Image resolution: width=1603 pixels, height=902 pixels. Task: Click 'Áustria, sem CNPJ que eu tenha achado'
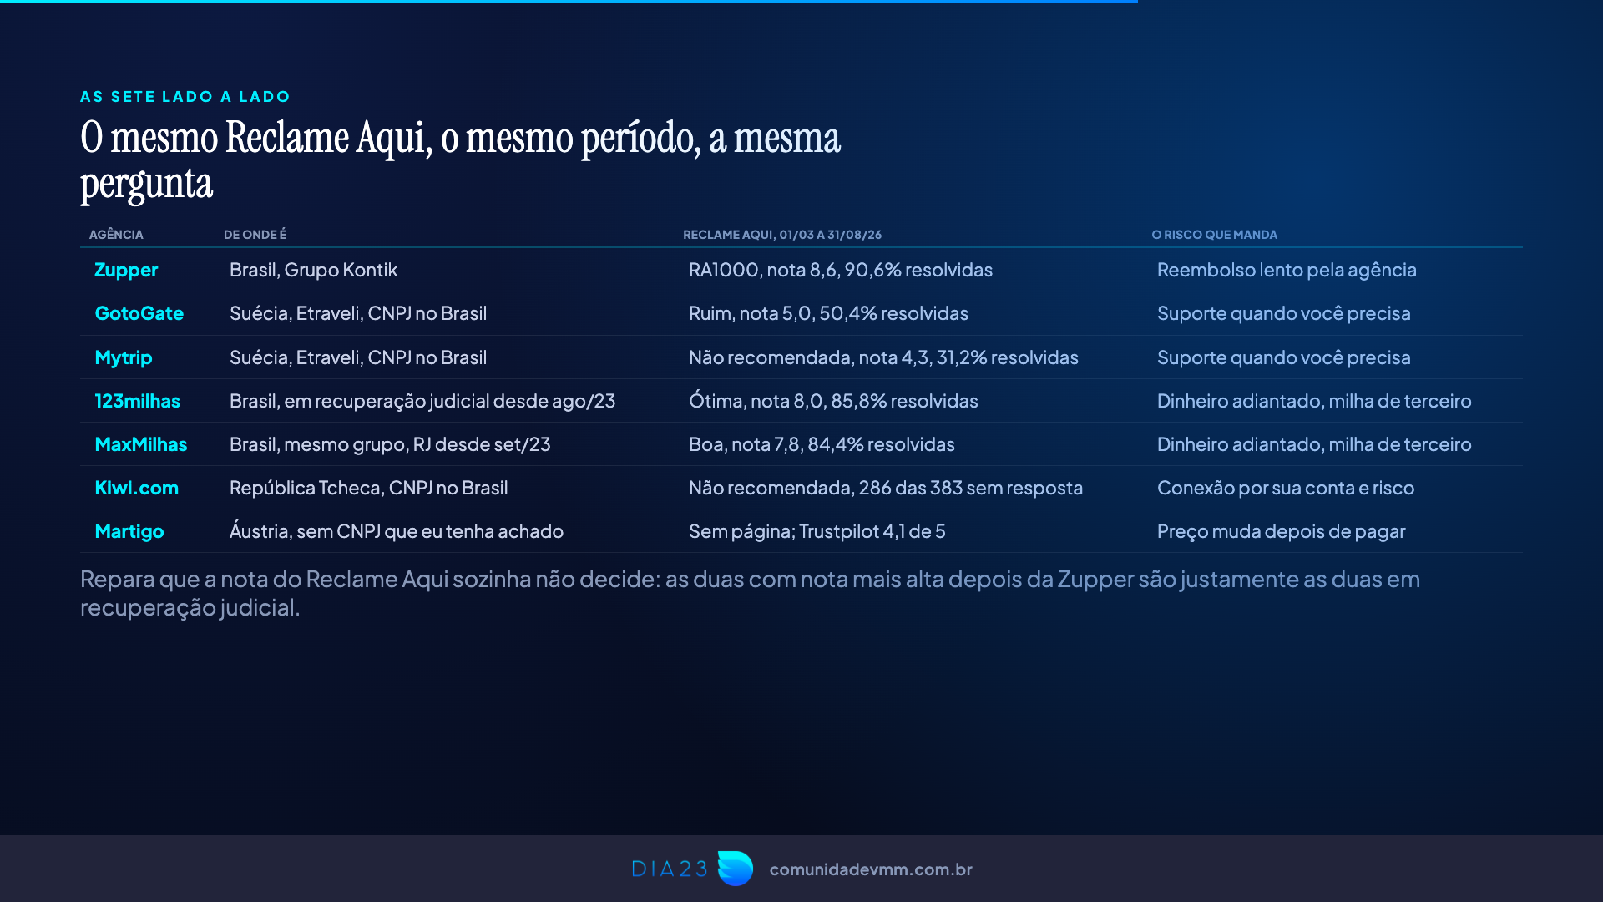[x=397, y=531]
